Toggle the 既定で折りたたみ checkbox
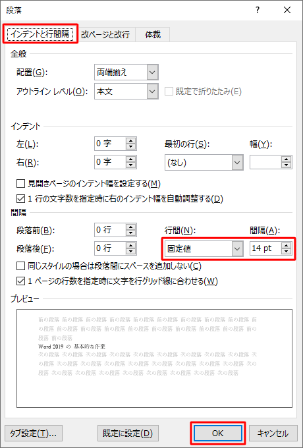The image size is (303, 448). [169, 92]
